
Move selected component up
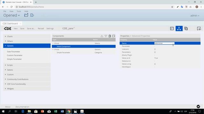pyautogui.click(x=102, y=36)
